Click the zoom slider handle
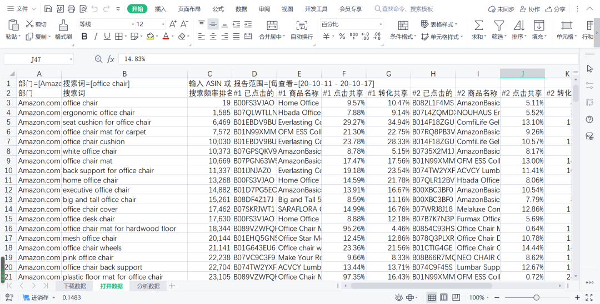Viewport: 600px width, 304px height. 537,297
